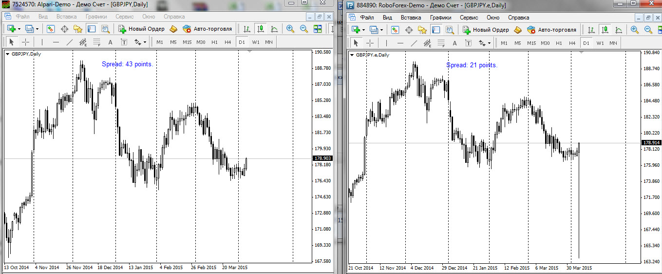Open Strategy Tester icon in RoboForex window
The image size is (662, 274).
[449, 30]
